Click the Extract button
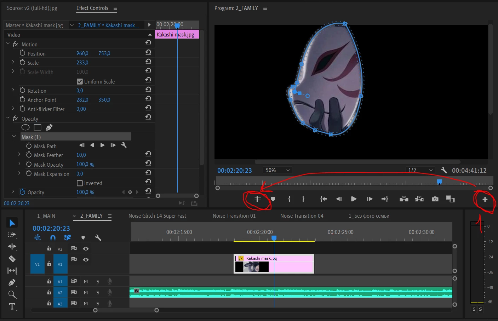This screenshot has height=321, width=498. (x=419, y=199)
